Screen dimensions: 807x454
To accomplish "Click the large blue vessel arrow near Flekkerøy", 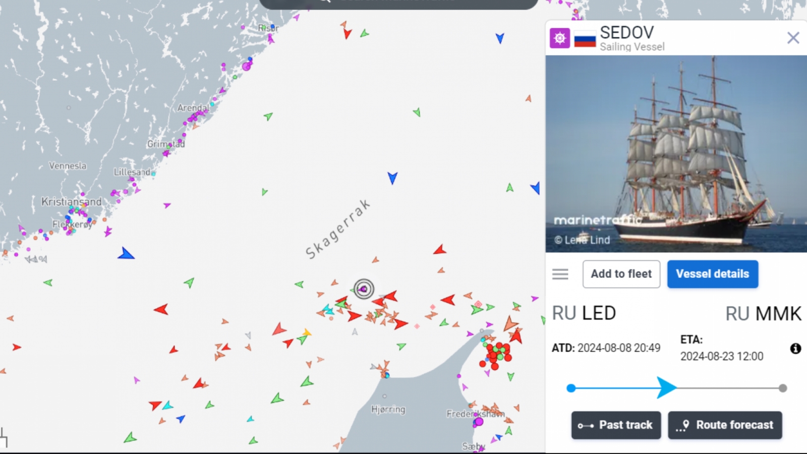I will click(x=126, y=254).
